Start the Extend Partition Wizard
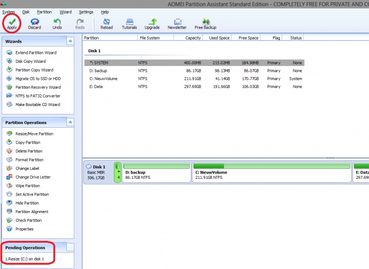The width and height of the screenshot is (369, 269). [35, 53]
